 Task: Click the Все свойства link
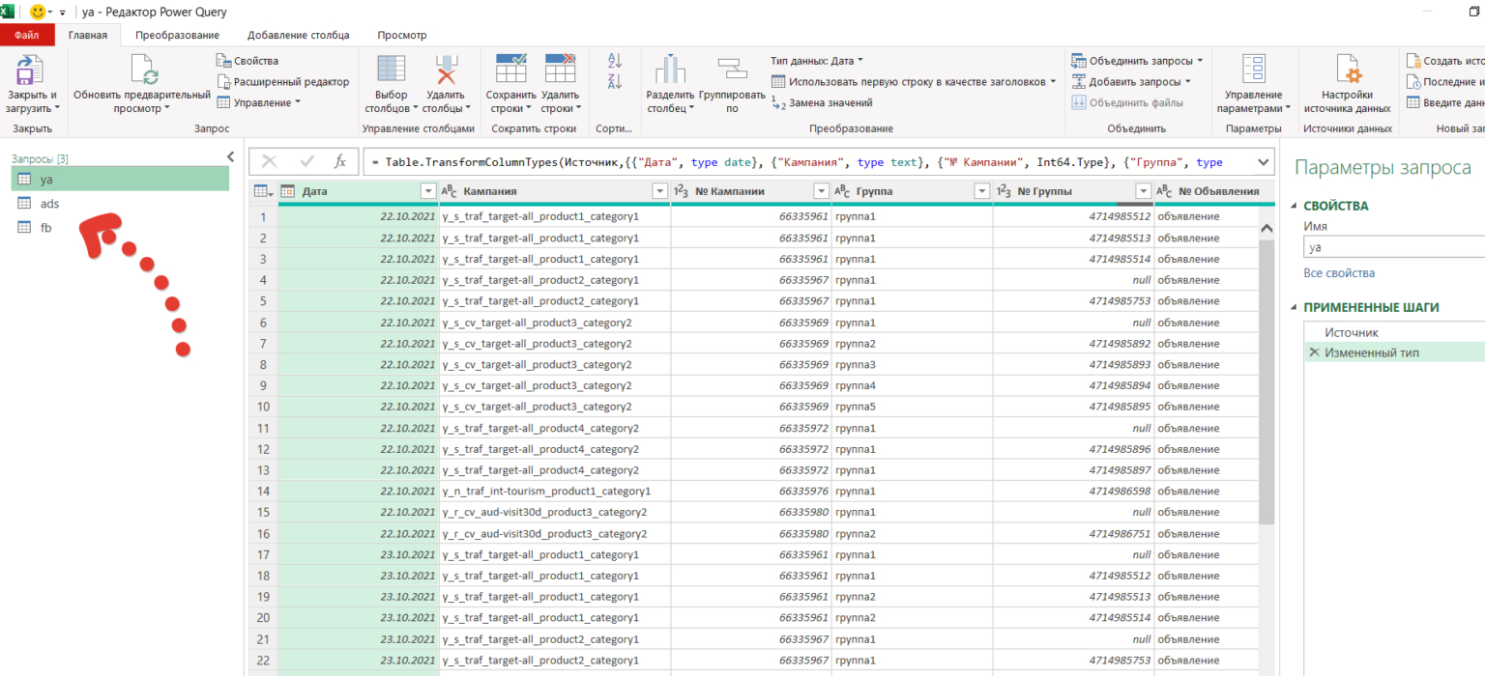point(1339,273)
